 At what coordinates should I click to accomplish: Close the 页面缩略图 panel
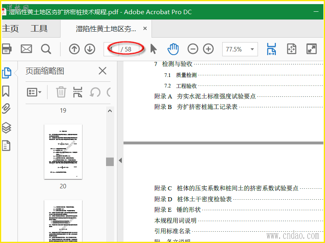[102, 70]
